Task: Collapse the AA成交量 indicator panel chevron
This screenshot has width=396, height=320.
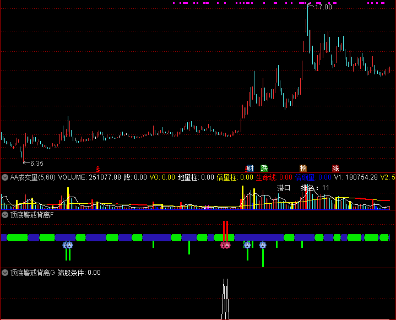Action: (x=5, y=177)
